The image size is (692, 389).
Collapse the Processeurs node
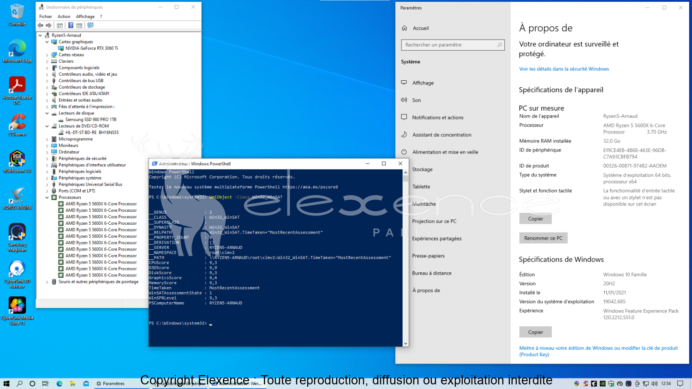point(47,197)
